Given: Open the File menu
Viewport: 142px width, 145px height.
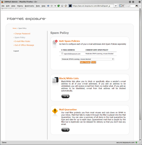Looking at the screenshot, I should [3, 6].
